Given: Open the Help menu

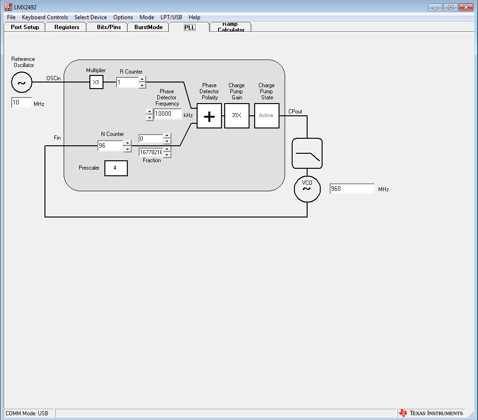Looking at the screenshot, I should (194, 17).
